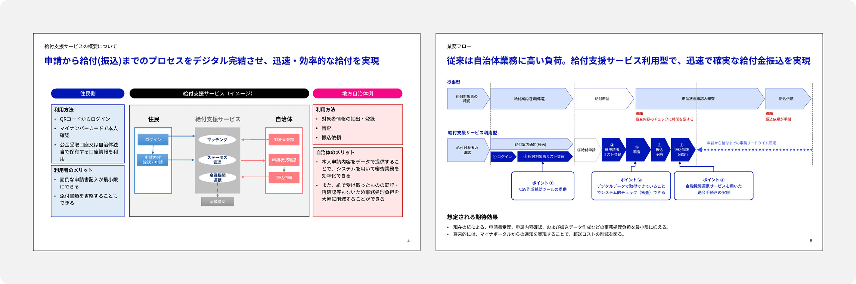Click the 申請内容確認・申請 blue box
856x284 pixels.
[x=153, y=160]
